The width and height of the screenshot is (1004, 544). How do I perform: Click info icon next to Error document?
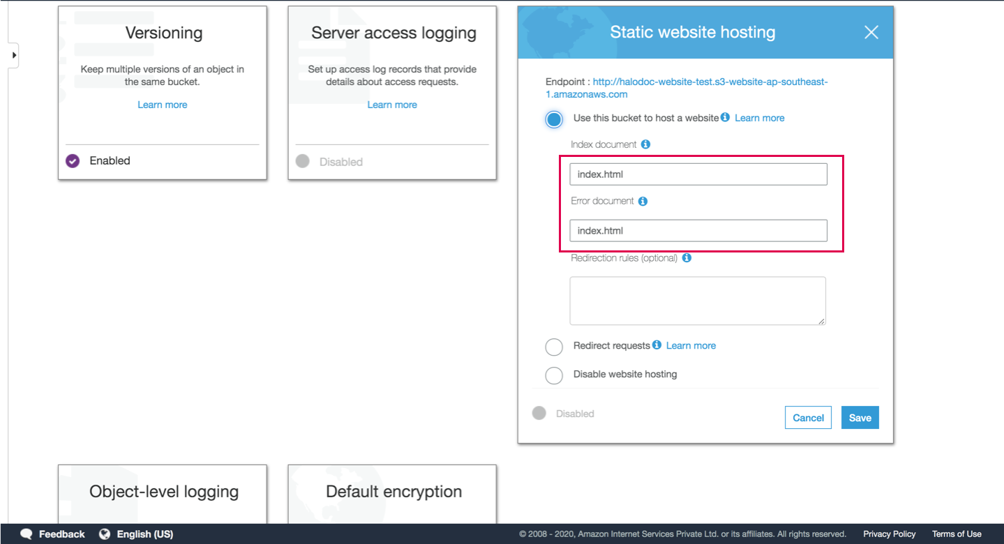click(643, 201)
